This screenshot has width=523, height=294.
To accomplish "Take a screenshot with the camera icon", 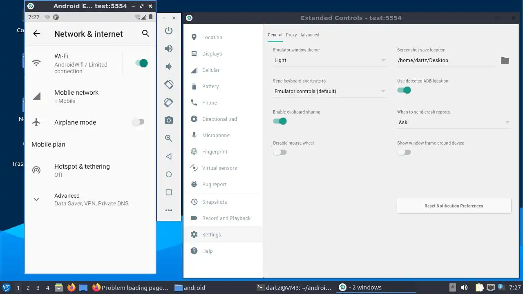I will (x=169, y=120).
